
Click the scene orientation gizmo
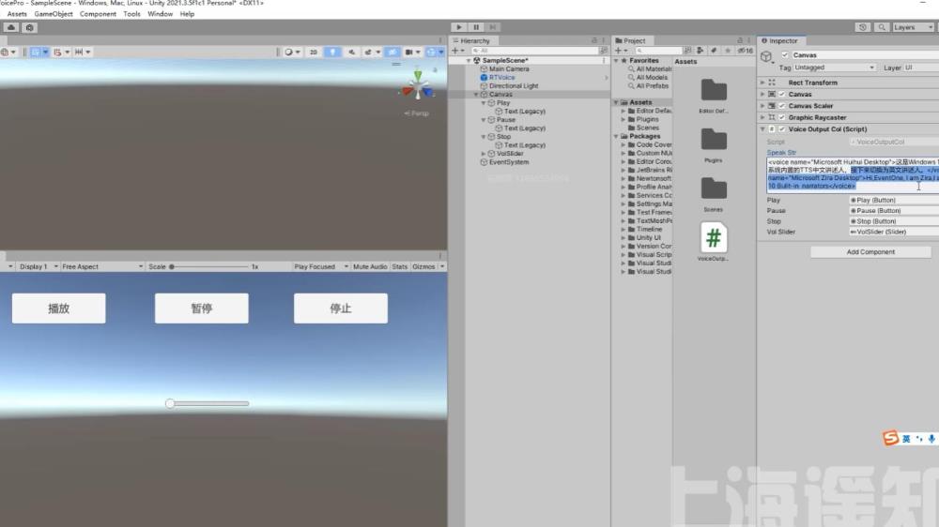point(418,86)
